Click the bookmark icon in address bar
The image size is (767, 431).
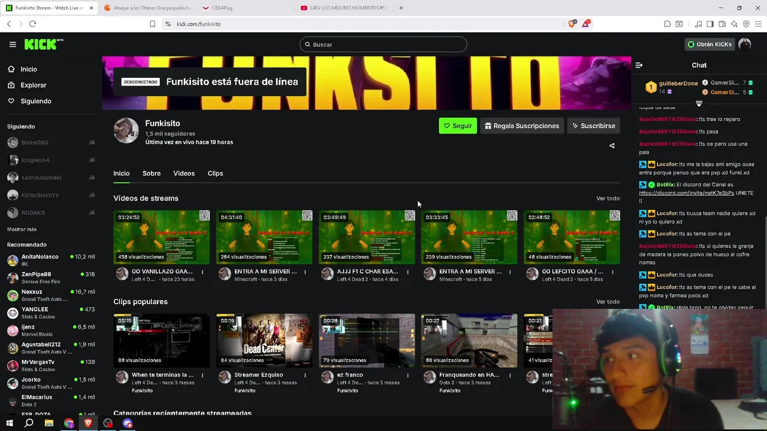(x=152, y=24)
